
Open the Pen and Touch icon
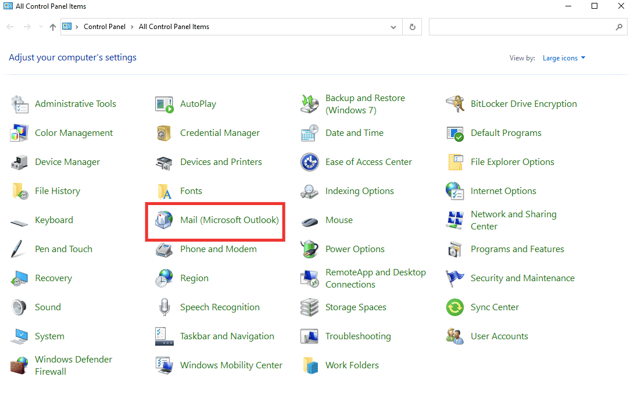point(17,249)
